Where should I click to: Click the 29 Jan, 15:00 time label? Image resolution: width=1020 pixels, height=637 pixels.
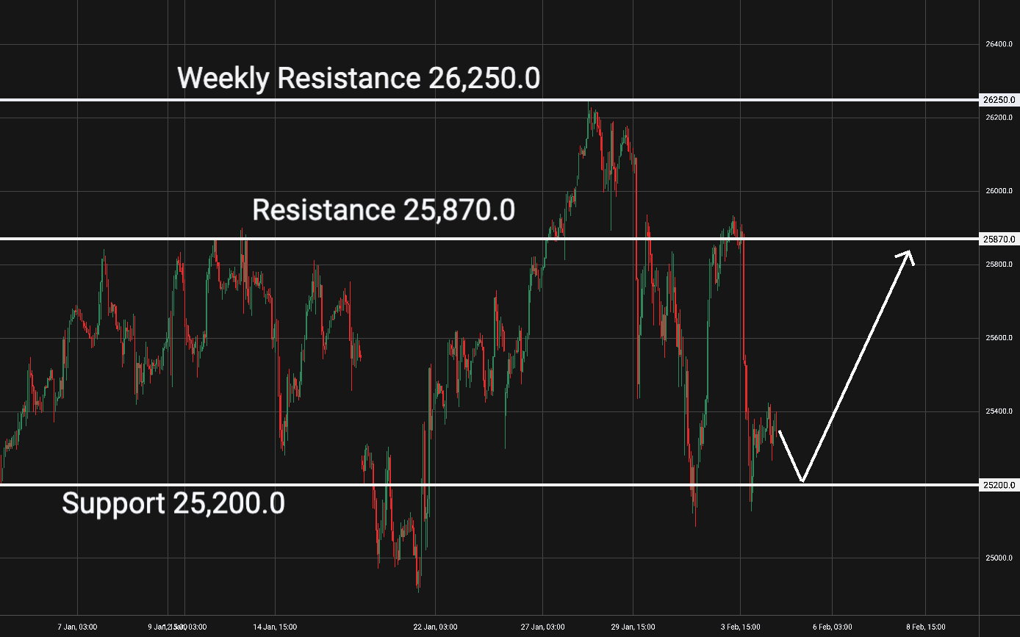point(633,627)
